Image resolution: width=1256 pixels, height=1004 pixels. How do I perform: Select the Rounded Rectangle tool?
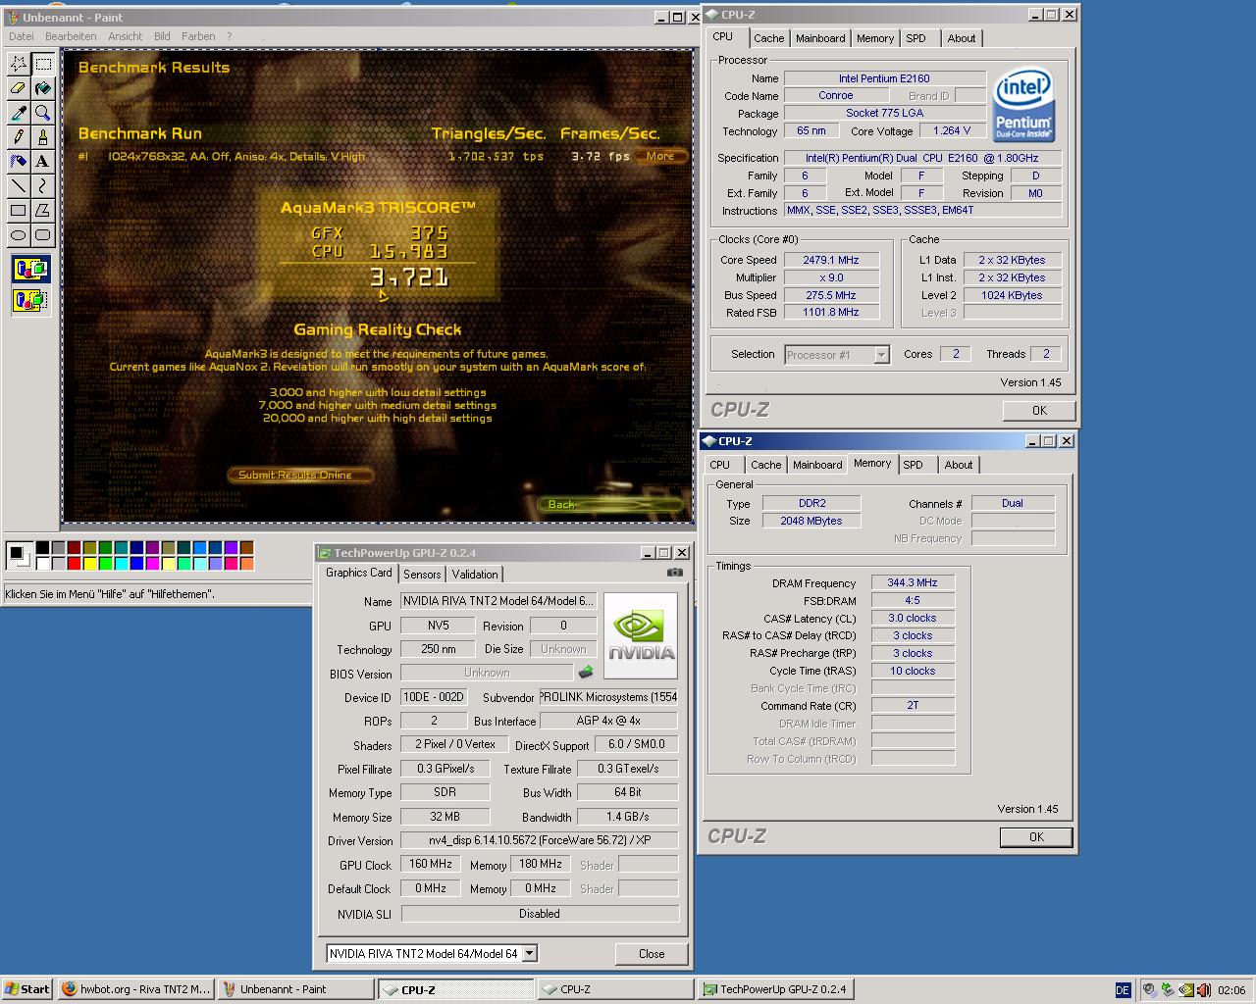tap(43, 234)
